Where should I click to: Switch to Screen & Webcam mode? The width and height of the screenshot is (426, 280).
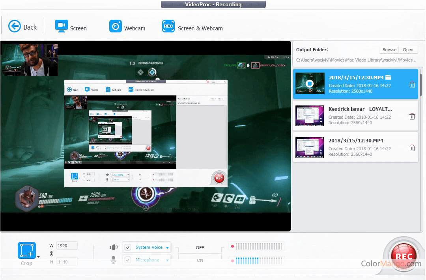(192, 27)
